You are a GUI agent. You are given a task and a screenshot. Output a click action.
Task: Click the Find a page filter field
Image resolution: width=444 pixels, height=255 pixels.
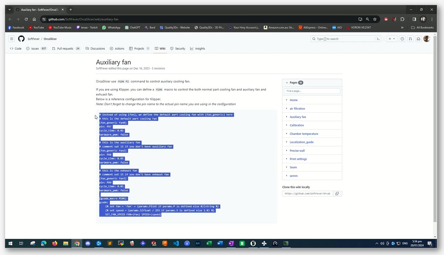(312, 91)
